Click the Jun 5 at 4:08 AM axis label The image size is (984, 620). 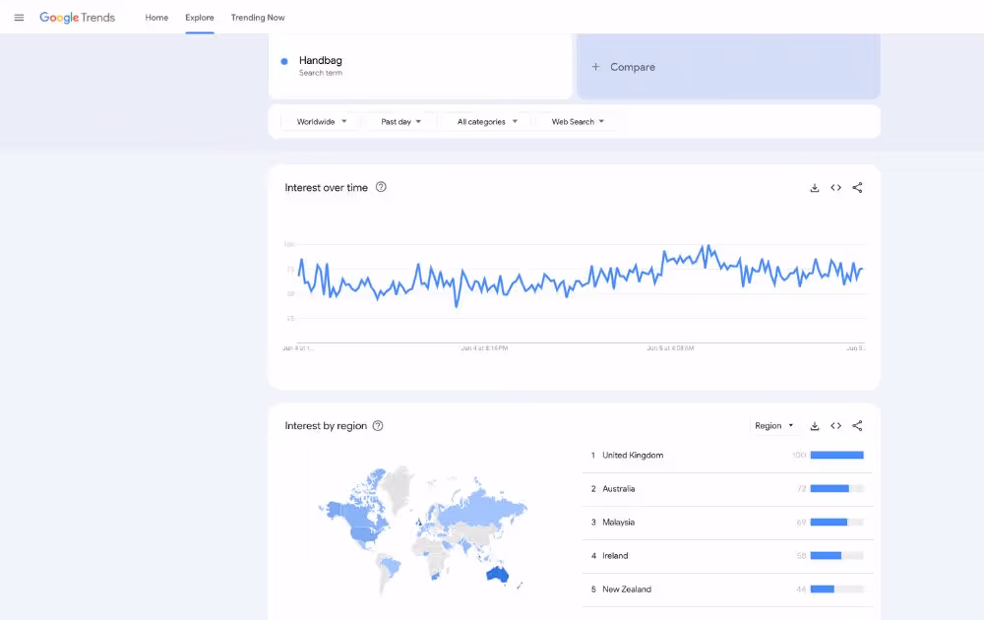[670, 348]
